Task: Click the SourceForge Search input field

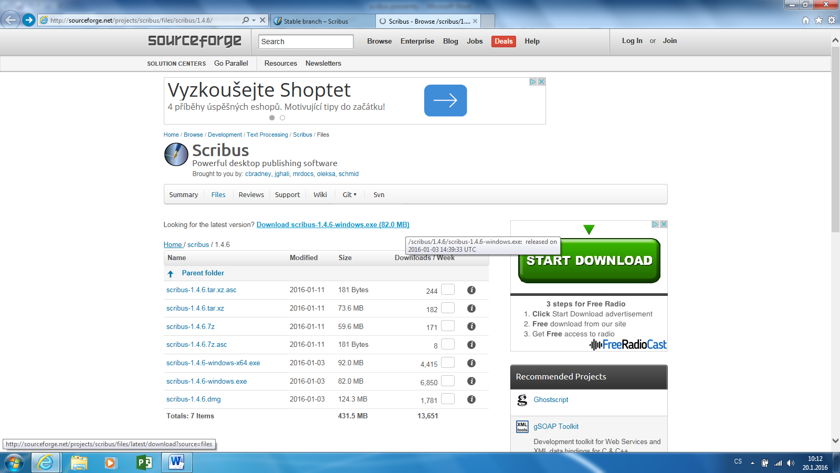Action: 306,42
